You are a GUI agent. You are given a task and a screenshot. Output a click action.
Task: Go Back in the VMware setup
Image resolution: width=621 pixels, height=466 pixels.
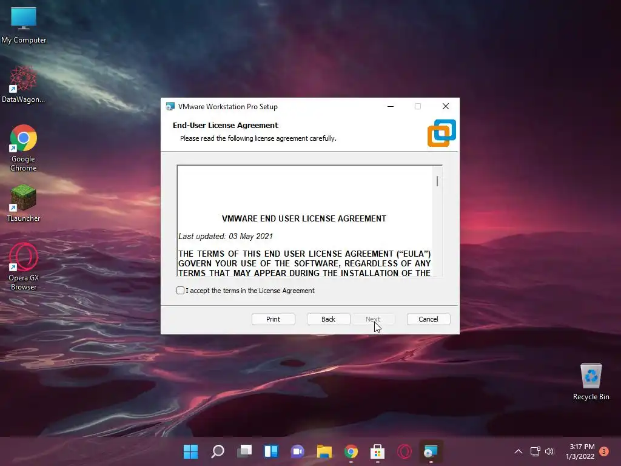click(x=328, y=319)
